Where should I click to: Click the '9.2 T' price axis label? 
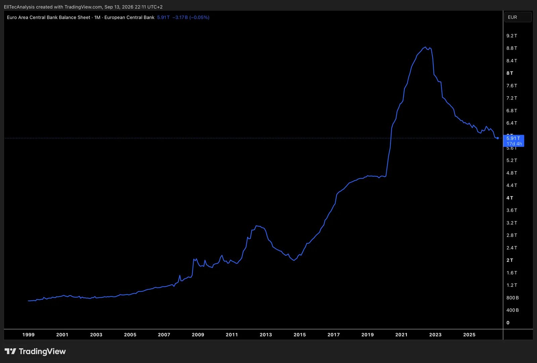tap(512, 36)
